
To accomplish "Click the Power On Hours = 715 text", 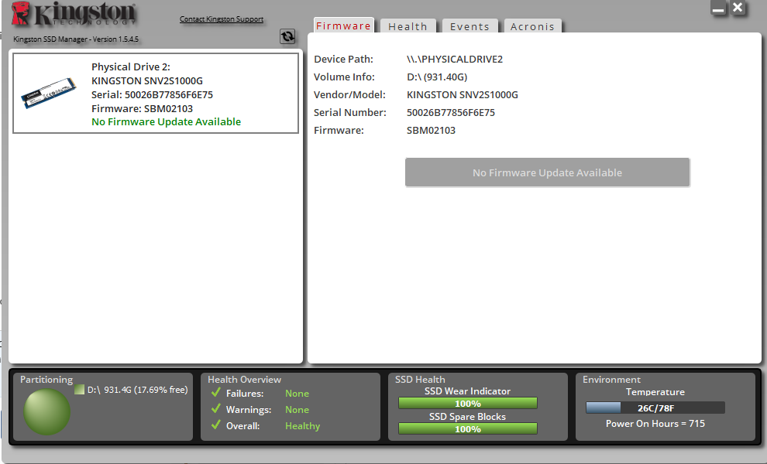I will tap(655, 424).
